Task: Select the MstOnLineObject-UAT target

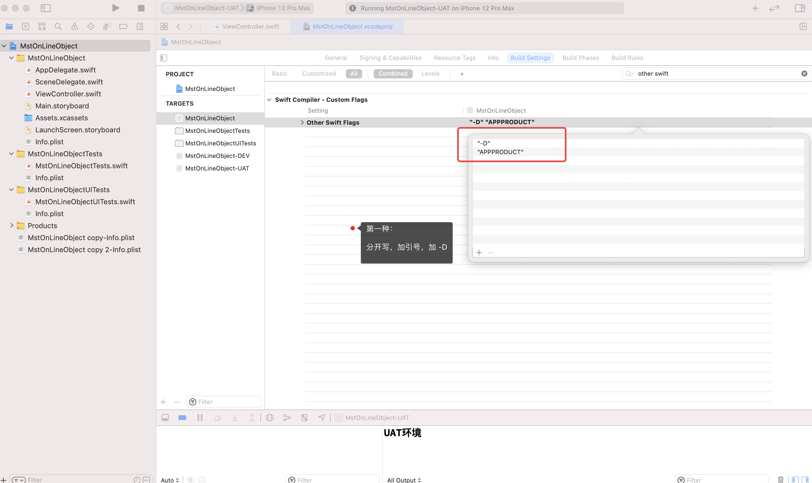Action: tap(217, 168)
